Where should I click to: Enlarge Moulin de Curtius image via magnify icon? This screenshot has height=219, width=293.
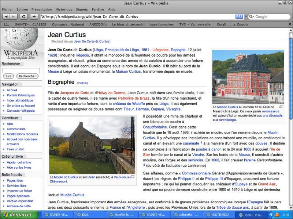point(132,177)
